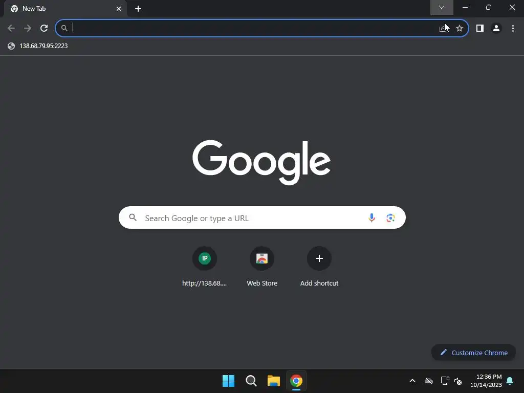Open the side panel
This screenshot has height=393, width=524.
[x=480, y=28]
